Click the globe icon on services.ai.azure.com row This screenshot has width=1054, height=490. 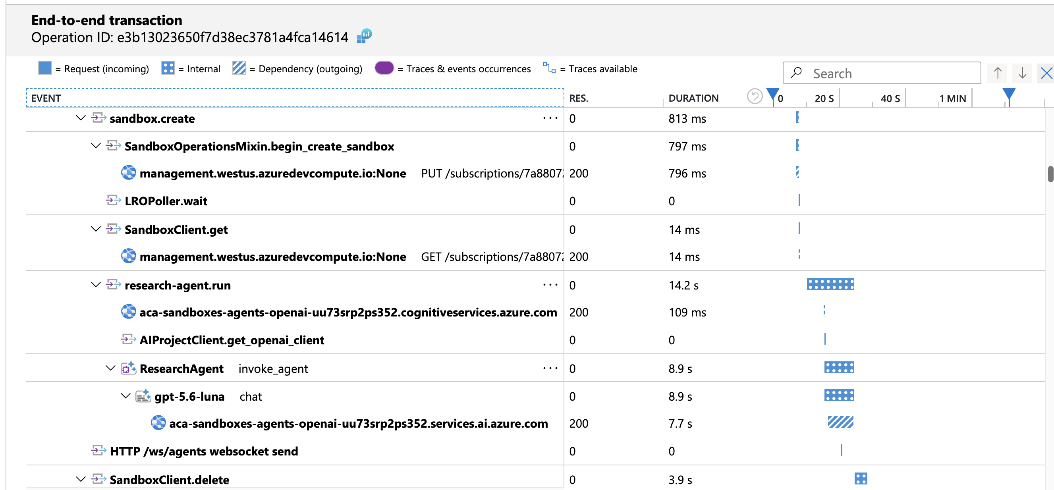click(x=158, y=423)
